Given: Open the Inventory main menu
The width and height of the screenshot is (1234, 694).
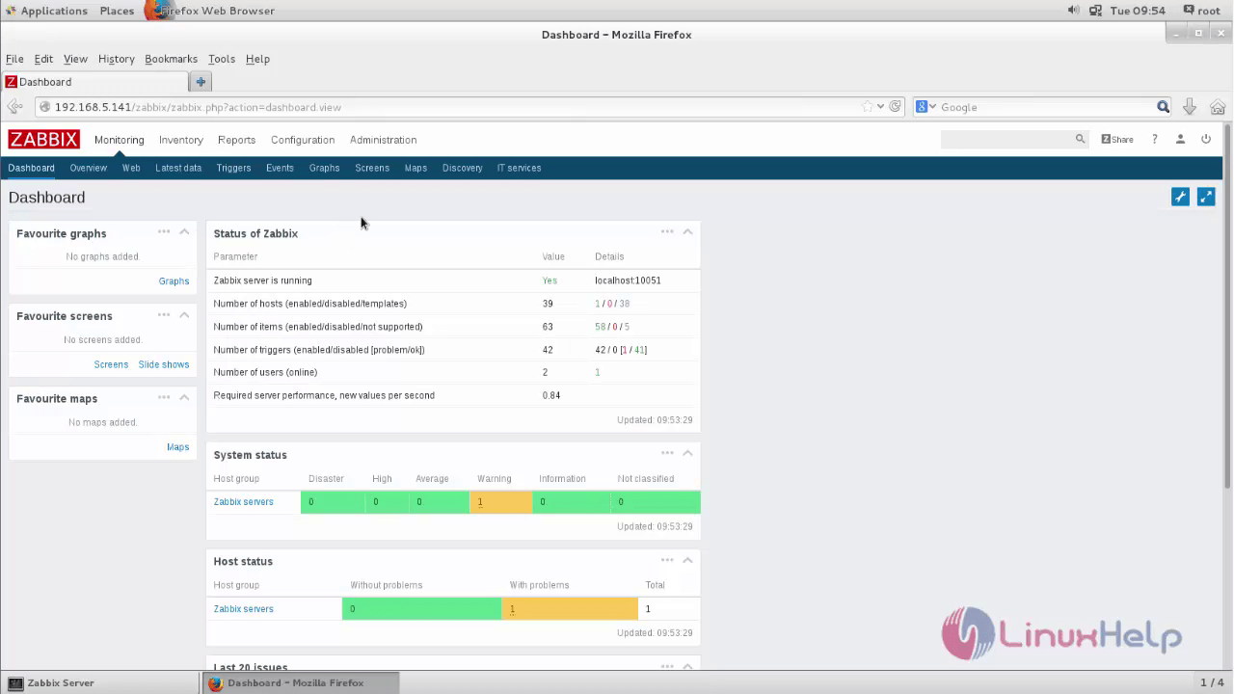Looking at the screenshot, I should coord(180,140).
